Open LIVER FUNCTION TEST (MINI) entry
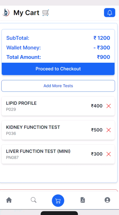The image size is (119, 215). click(x=58, y=154)
